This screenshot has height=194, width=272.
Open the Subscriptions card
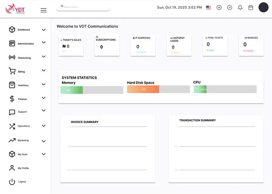(x=107, y=46)
